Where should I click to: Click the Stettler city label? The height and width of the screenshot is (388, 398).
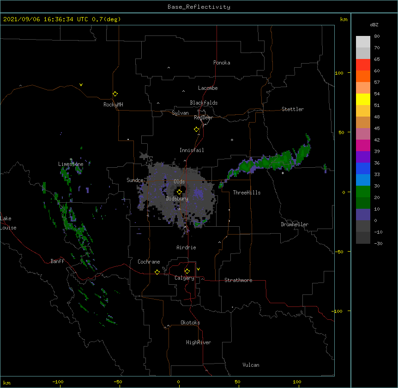(293, 109)
